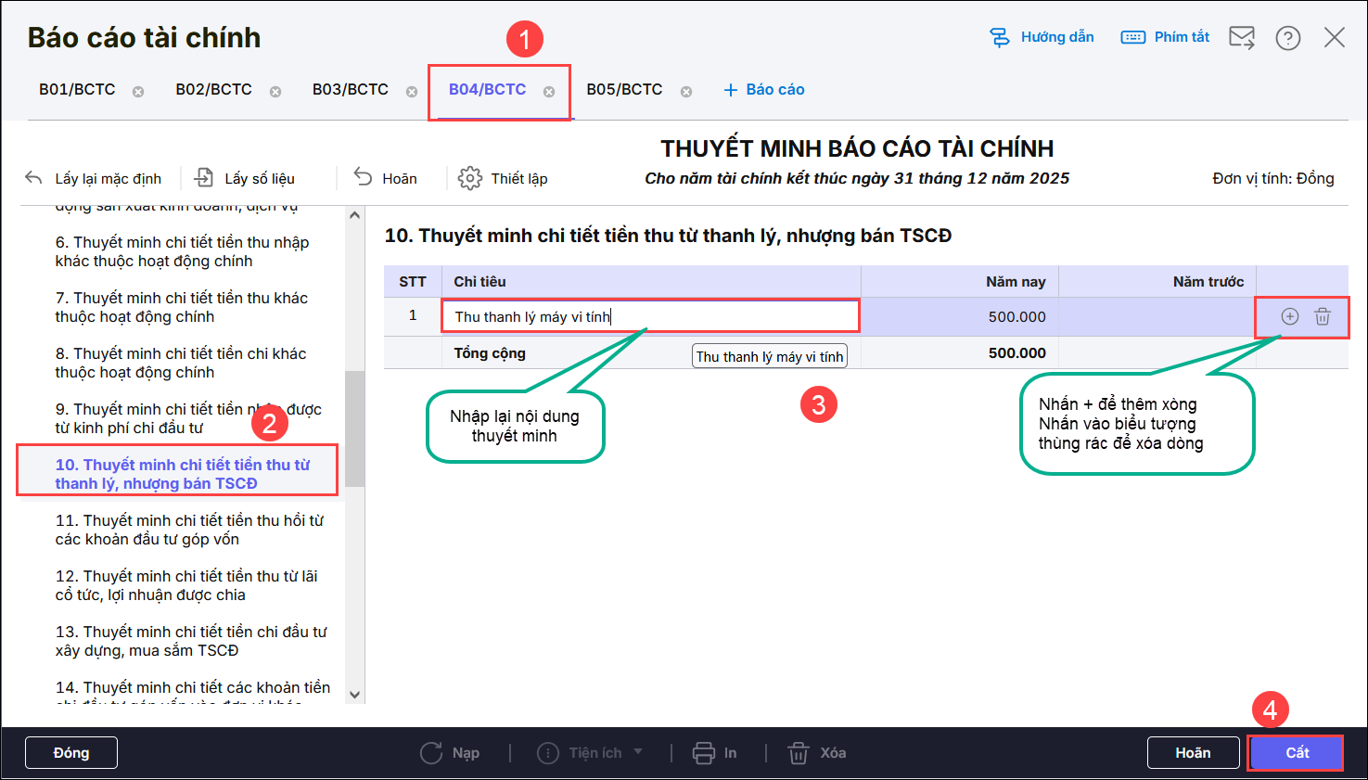The height and width of the screenshot is (780, 1368).
Task: Add a new report with + Báo cáo
Action: [763, 90]
